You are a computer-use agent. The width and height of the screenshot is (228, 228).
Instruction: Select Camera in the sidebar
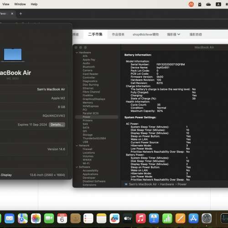pos(88,70)
